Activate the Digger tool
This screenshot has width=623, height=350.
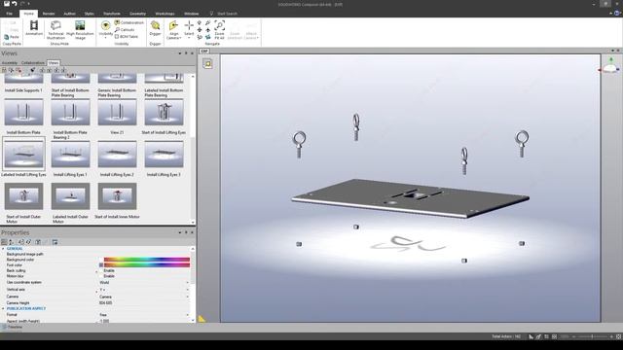155,28
